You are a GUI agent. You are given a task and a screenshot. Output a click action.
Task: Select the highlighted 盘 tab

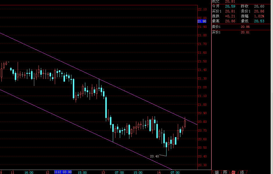click(x=233, y=173)
